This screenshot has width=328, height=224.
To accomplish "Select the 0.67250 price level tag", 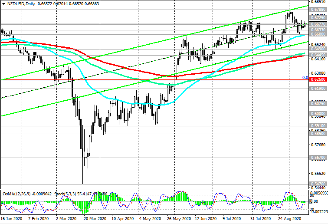I will 318,17.
